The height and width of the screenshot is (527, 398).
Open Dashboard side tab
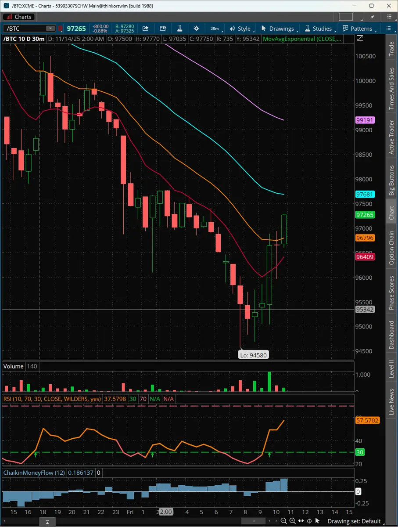391,335
